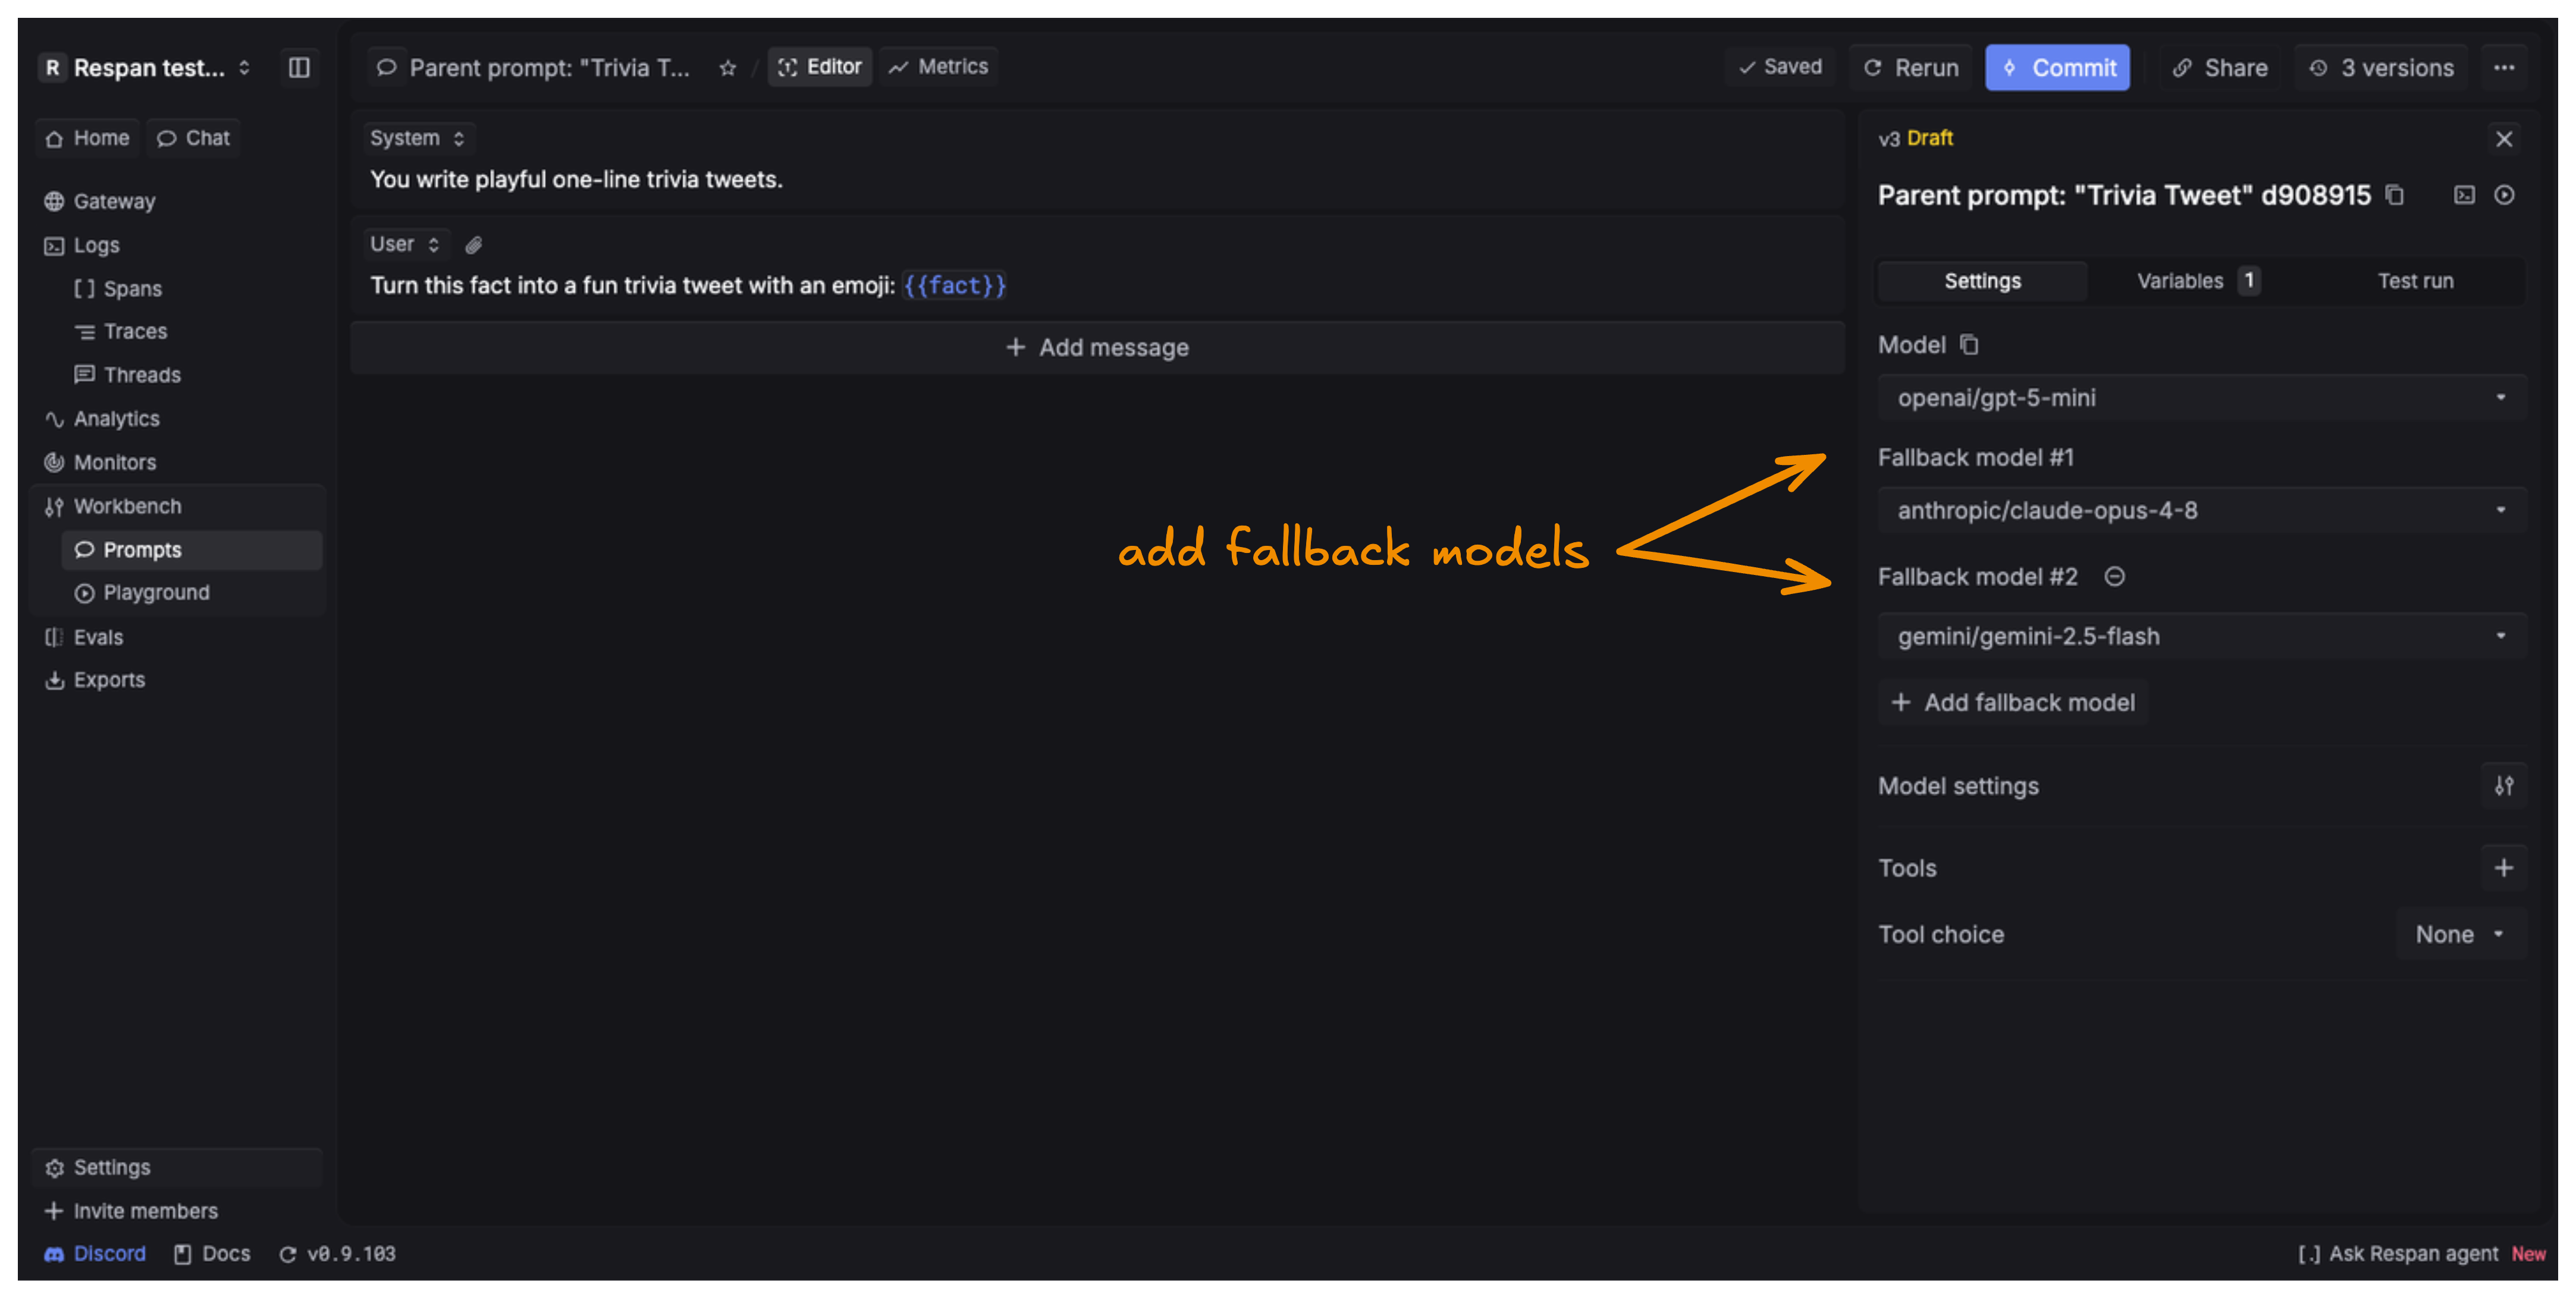This screenshot has width=2576, height=1298.
Task: Add a tool with plus icon
Action: pos(2503,868)
